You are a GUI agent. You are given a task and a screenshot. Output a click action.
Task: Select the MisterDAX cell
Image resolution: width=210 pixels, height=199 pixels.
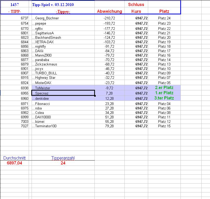[63, 83]
